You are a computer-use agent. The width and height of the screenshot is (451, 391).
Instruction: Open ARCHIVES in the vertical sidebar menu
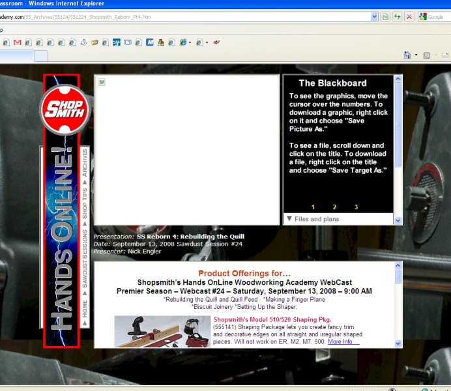[x=85, y=162]
